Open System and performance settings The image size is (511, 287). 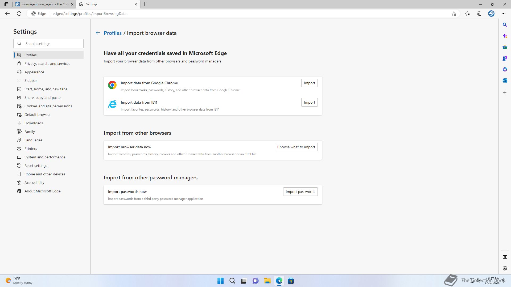pos(48,157)
